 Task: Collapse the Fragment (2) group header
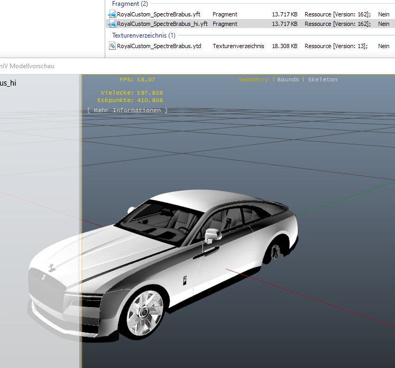point(130,4)
